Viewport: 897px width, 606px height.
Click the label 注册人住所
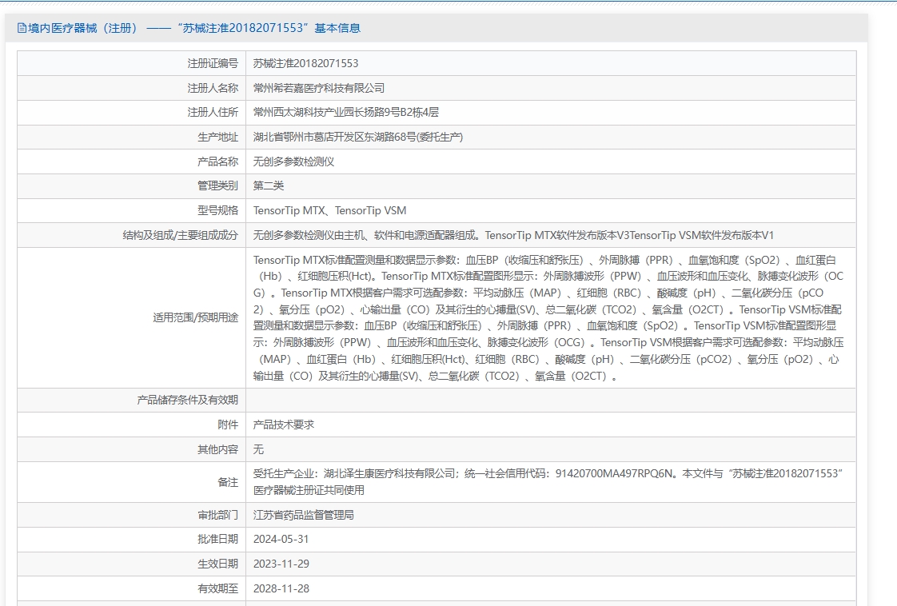(213, 112)
